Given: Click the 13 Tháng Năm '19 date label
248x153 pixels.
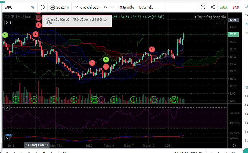Looking at the screenshot, I should (x=37, y=145).
